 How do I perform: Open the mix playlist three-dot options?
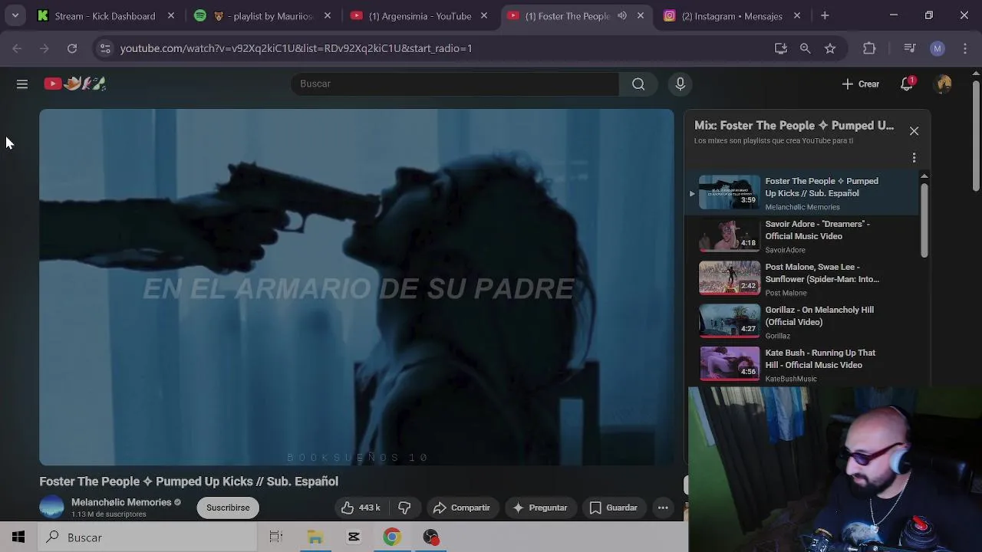[914, 158]
